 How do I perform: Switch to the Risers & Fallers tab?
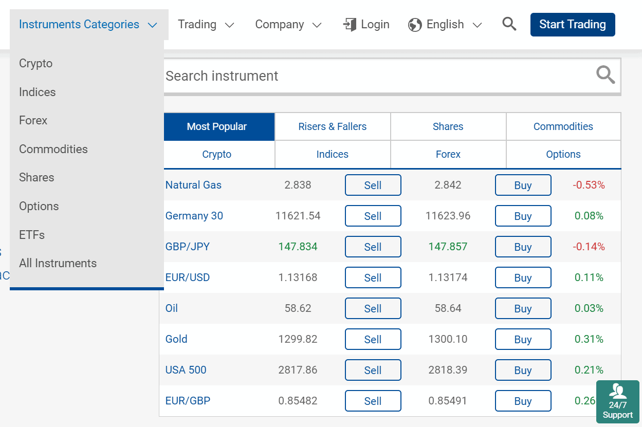332,126
